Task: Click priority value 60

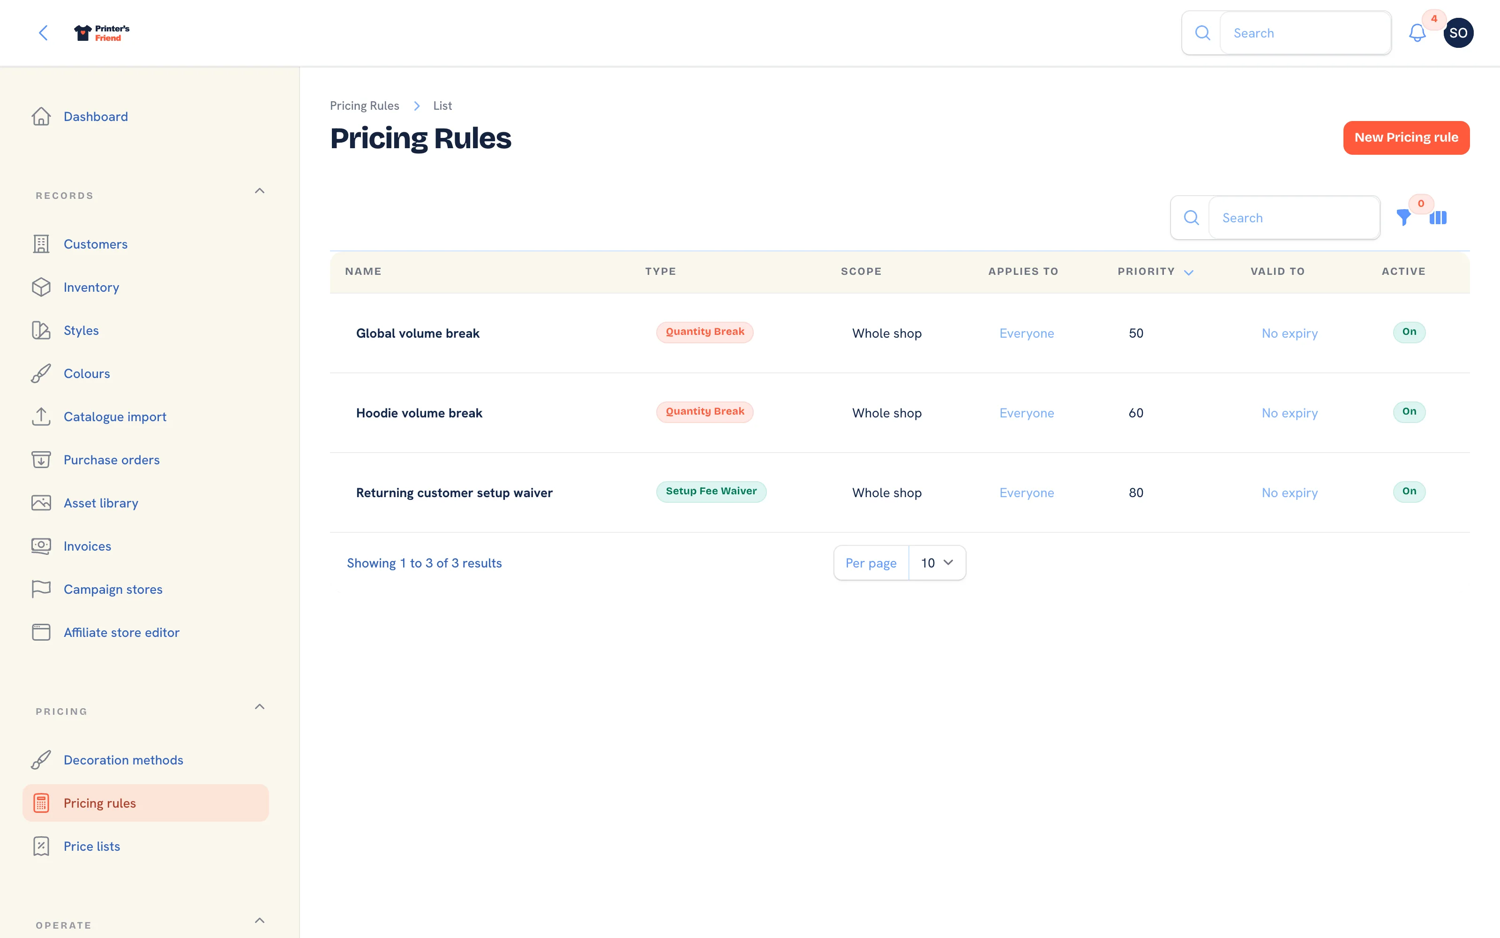Action: [x=1135, y=413]
